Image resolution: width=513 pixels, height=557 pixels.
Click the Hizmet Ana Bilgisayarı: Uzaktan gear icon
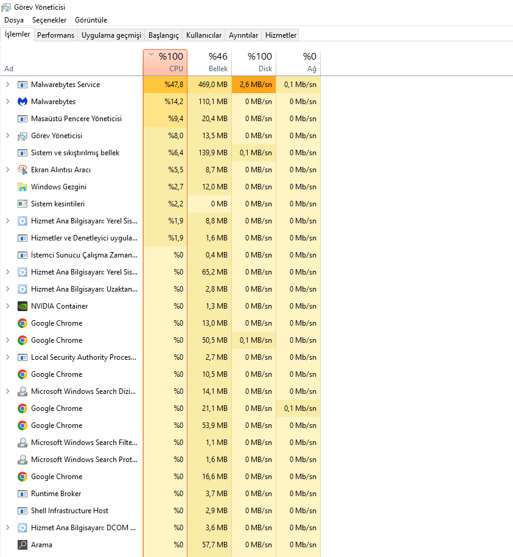click(x=23, y=289)
